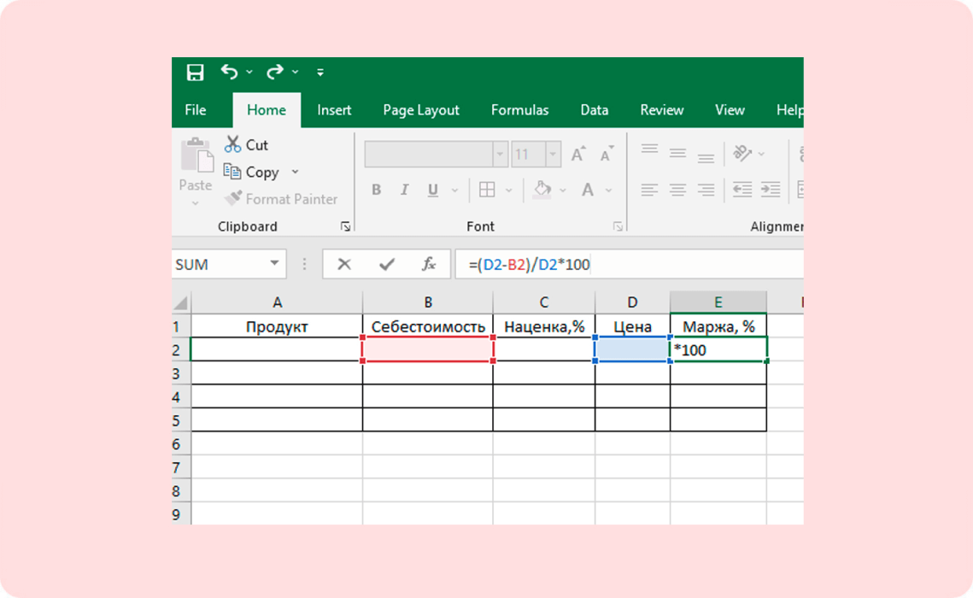Increase font size with the large A icon
Image resolution: width=973 pixels, height=598 pixels.
click(578, 154)
